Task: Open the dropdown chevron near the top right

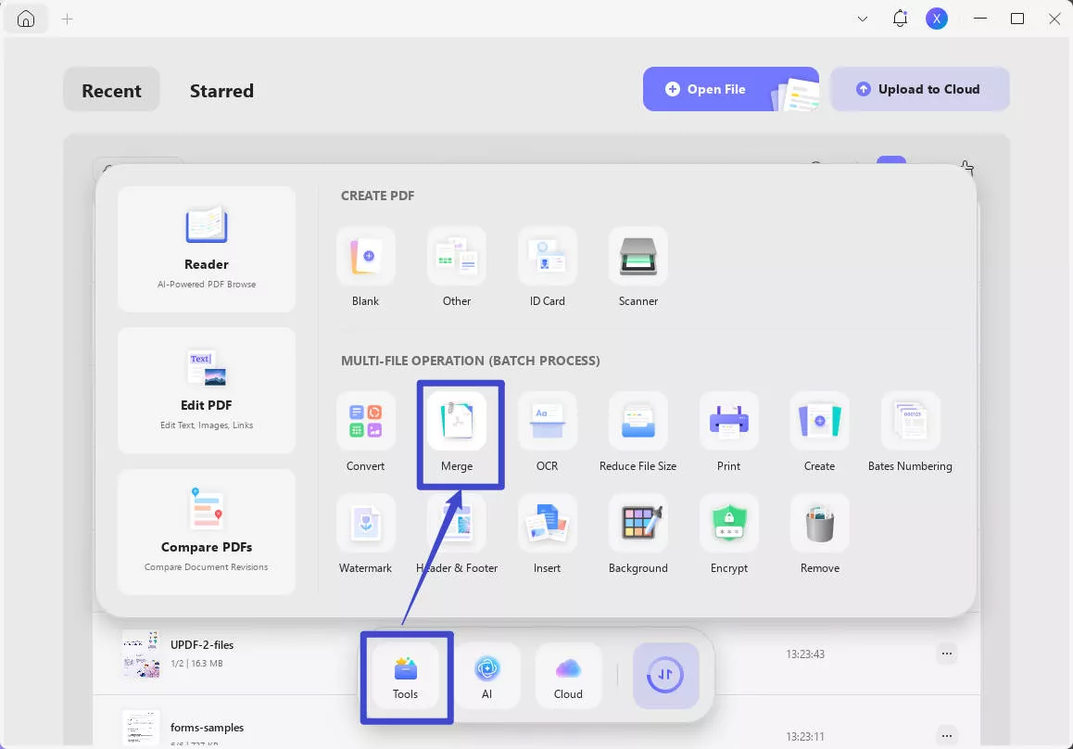Action: pyautogui.click(x=862, y=18)
